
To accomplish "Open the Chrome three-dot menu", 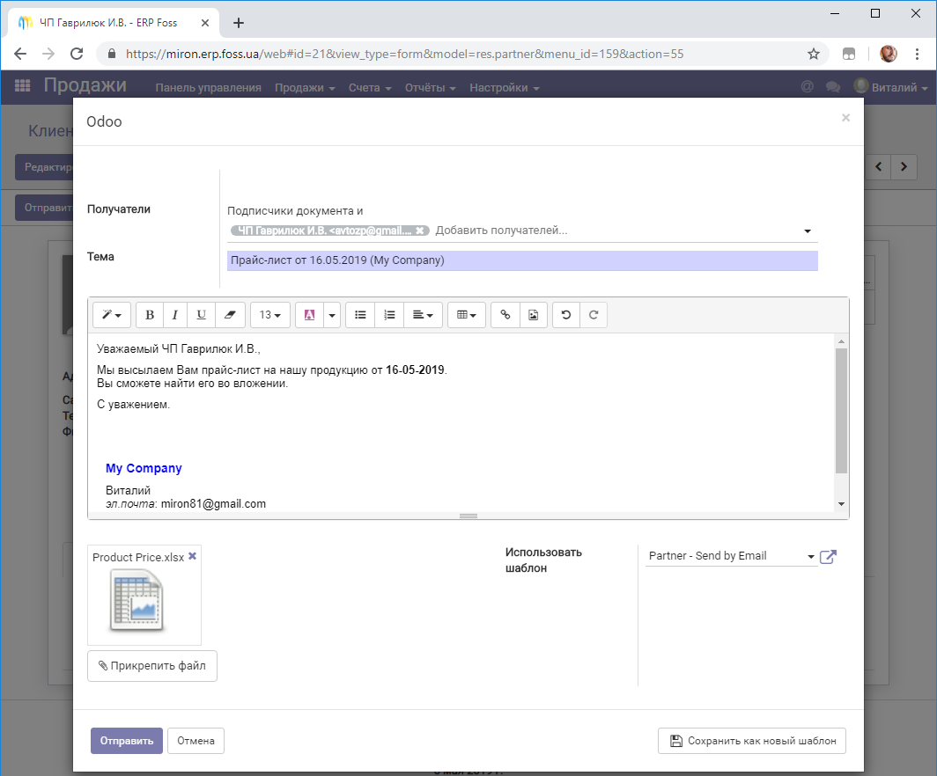I will [917, 54].
